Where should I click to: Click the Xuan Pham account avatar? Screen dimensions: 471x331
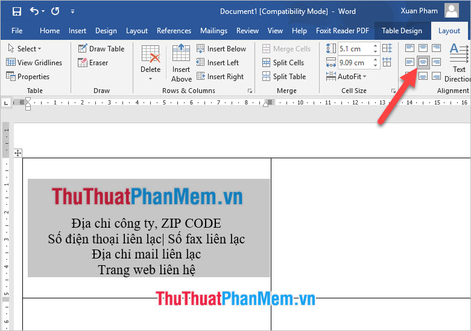(x=452, y=10)
